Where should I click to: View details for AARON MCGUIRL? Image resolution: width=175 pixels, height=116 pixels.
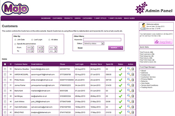click(129, 74)
